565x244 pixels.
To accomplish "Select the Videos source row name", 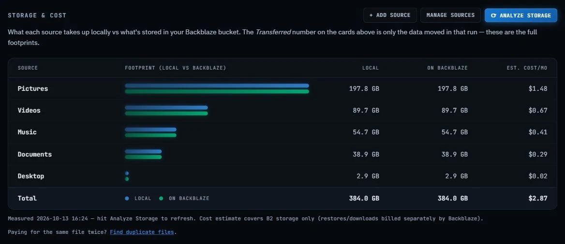I will pos(29,111).
